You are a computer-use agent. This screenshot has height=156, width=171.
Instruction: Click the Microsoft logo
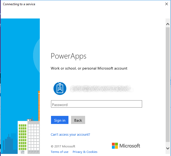(126, 146)
